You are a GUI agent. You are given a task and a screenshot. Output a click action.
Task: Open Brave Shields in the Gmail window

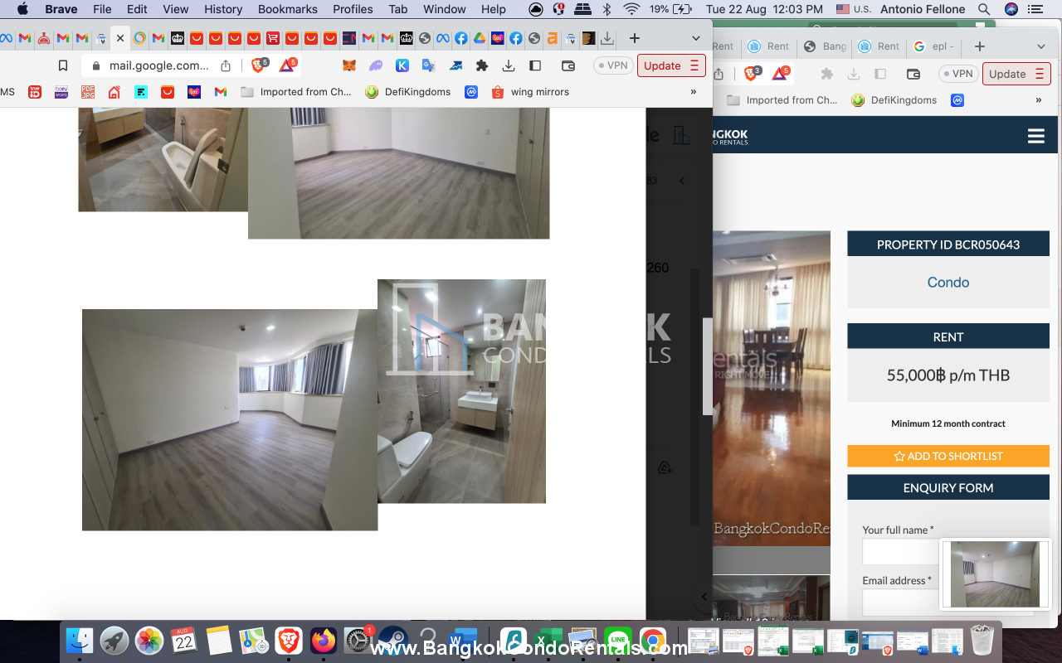click(261, 65)
